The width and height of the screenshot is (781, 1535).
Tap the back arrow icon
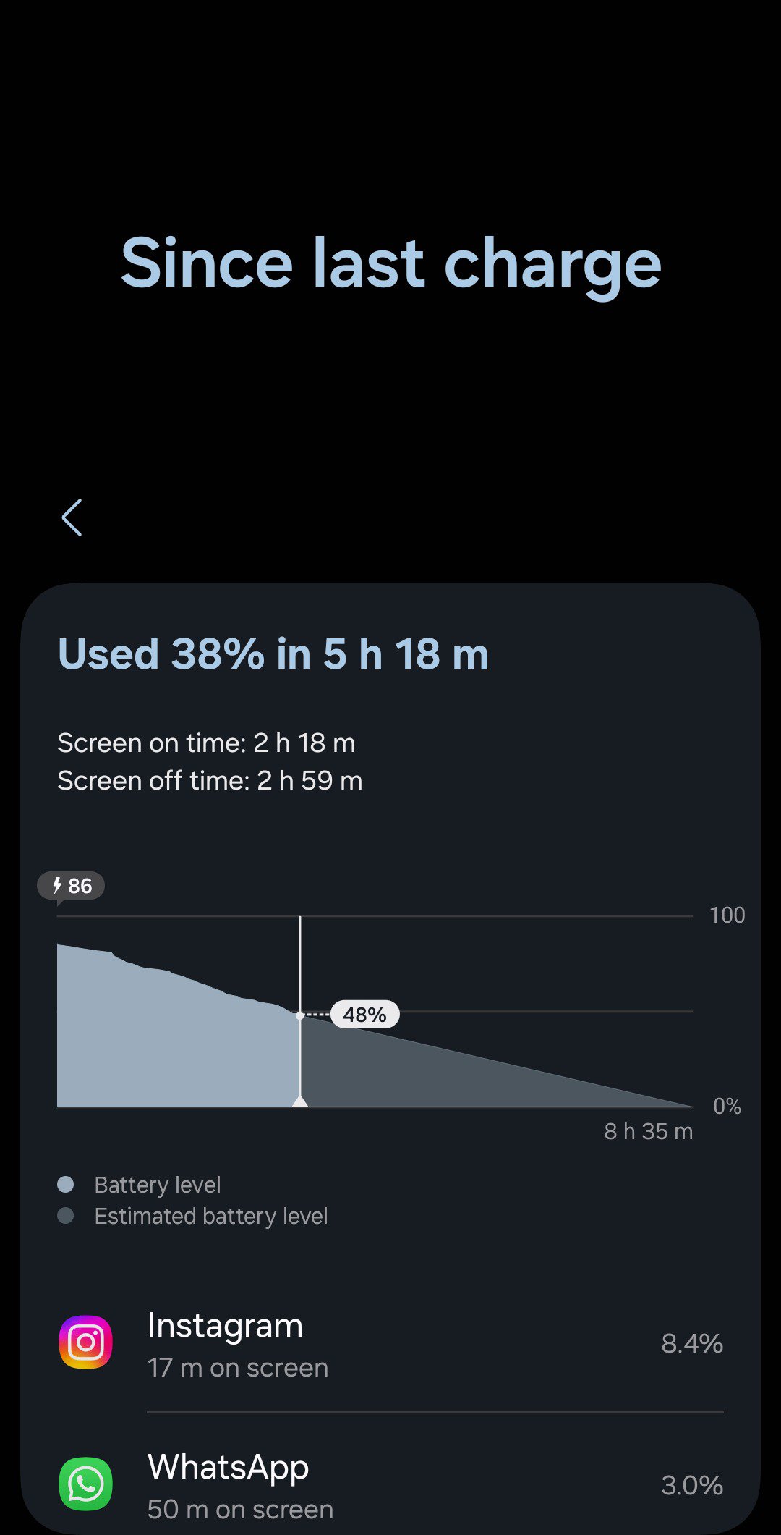[72, 517]
